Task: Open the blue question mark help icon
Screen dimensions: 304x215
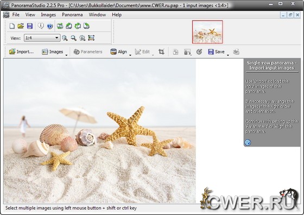Action: 50,26
